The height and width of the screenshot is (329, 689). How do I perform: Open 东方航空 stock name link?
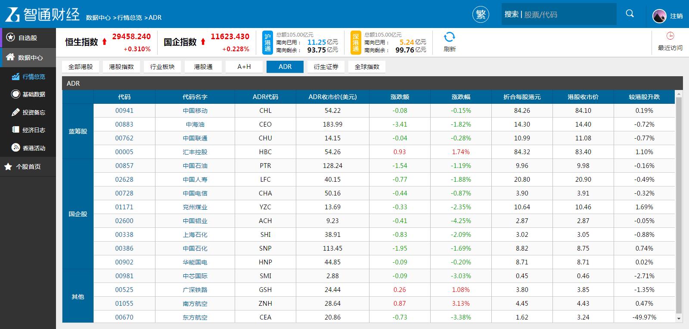pos(195,317)
